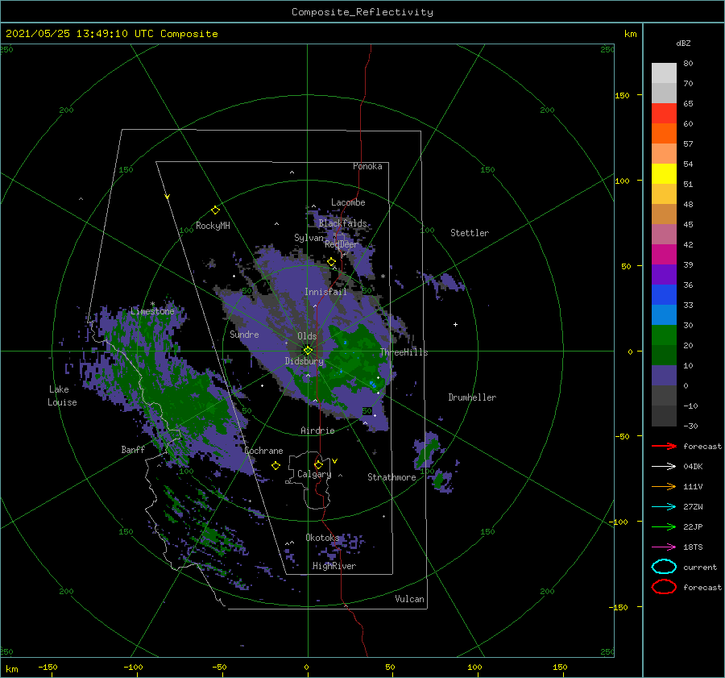Click the red forecast ellipse symbol
The image size is (725, 678).
pyautogui.click(x=664, y=587)
